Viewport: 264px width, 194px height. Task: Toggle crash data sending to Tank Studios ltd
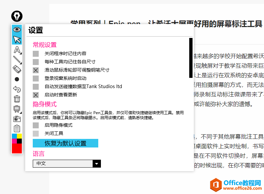tap(36, 87)
